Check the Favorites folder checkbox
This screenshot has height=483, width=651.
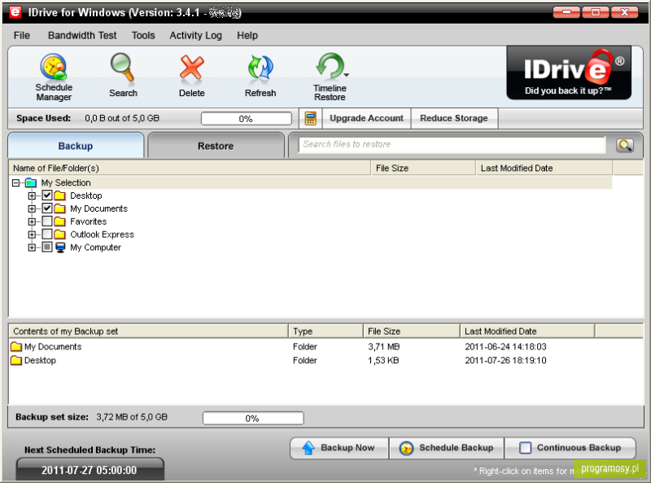pos(47,221)
